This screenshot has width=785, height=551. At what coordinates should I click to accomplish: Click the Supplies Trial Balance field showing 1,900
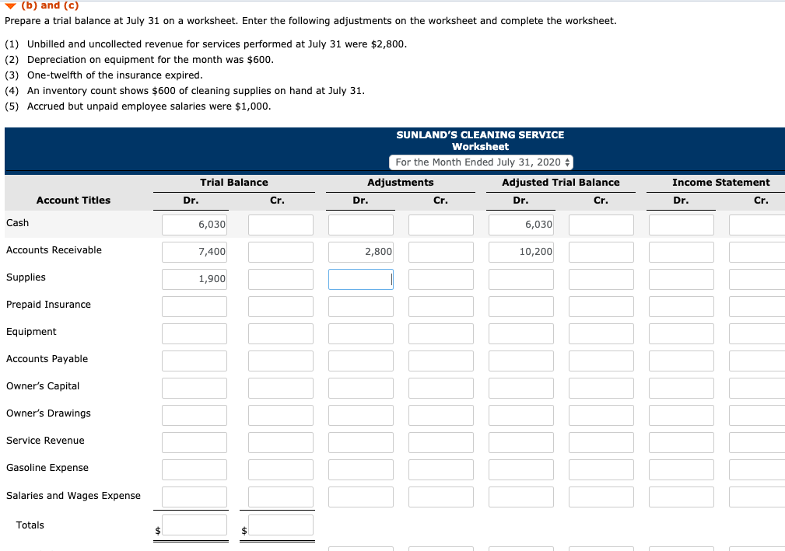pyautogui.click(x=194, y=278)
